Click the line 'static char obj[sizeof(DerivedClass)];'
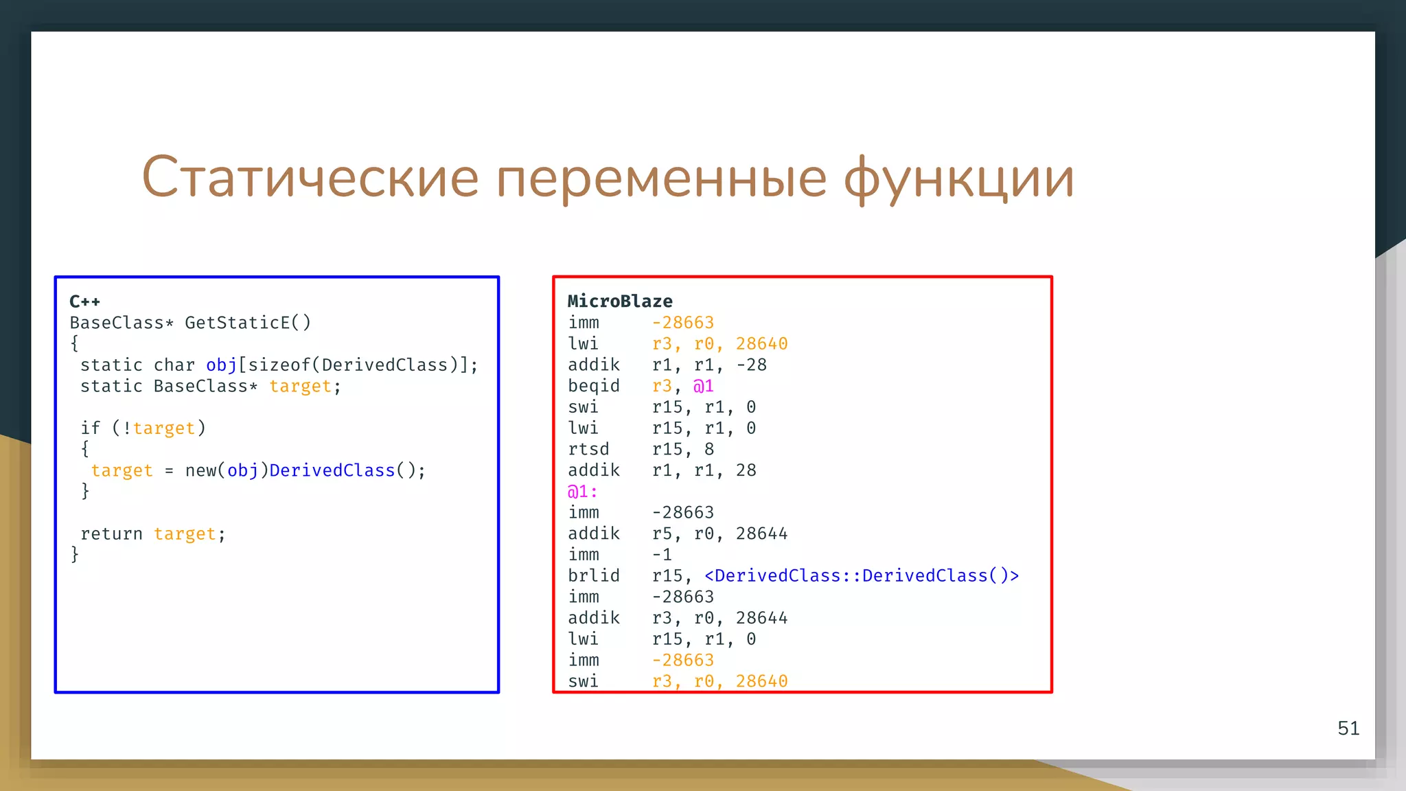Screen dimensions: 1406x791 pyautogui.click(x=279, y=365)
